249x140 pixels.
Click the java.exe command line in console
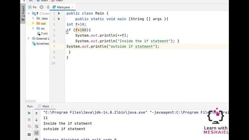[x=136, y=112]
